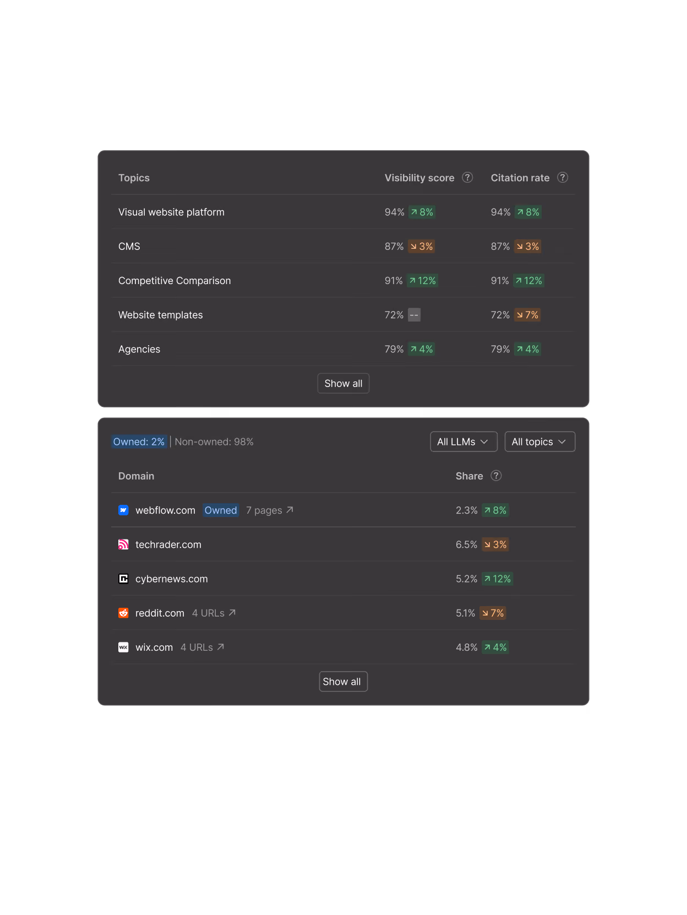This screenshot has width=687, height=915.
Task: Select the Non-owned: 98% filter
Action: (214, 442)
